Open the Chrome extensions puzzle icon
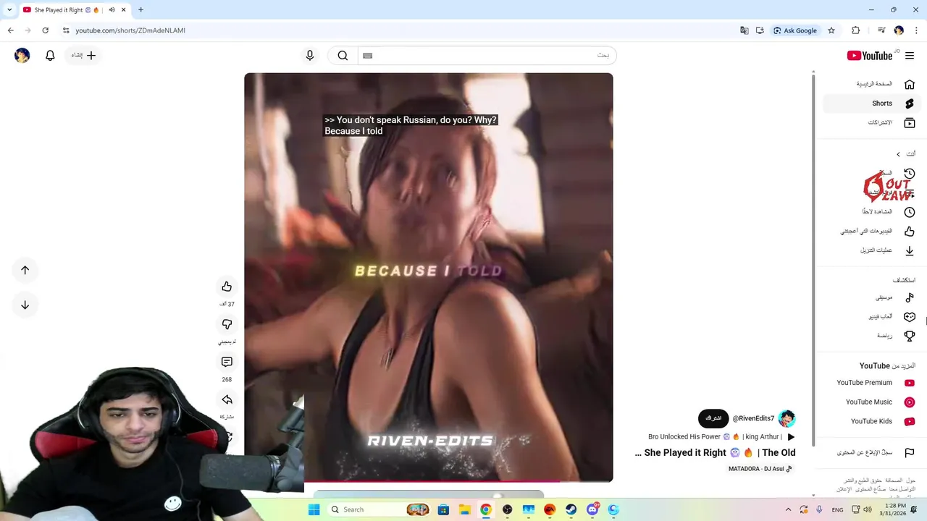Image resolution: width=927 pixels, height=521 pixels. click(x=855, y=30)
